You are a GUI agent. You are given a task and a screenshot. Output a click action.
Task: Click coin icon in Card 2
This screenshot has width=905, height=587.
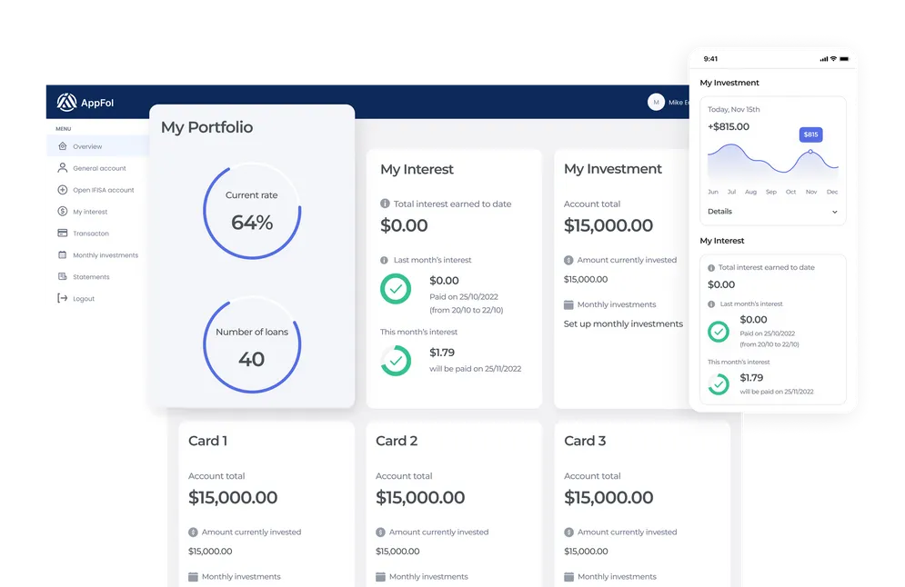(x=380, y=532)
